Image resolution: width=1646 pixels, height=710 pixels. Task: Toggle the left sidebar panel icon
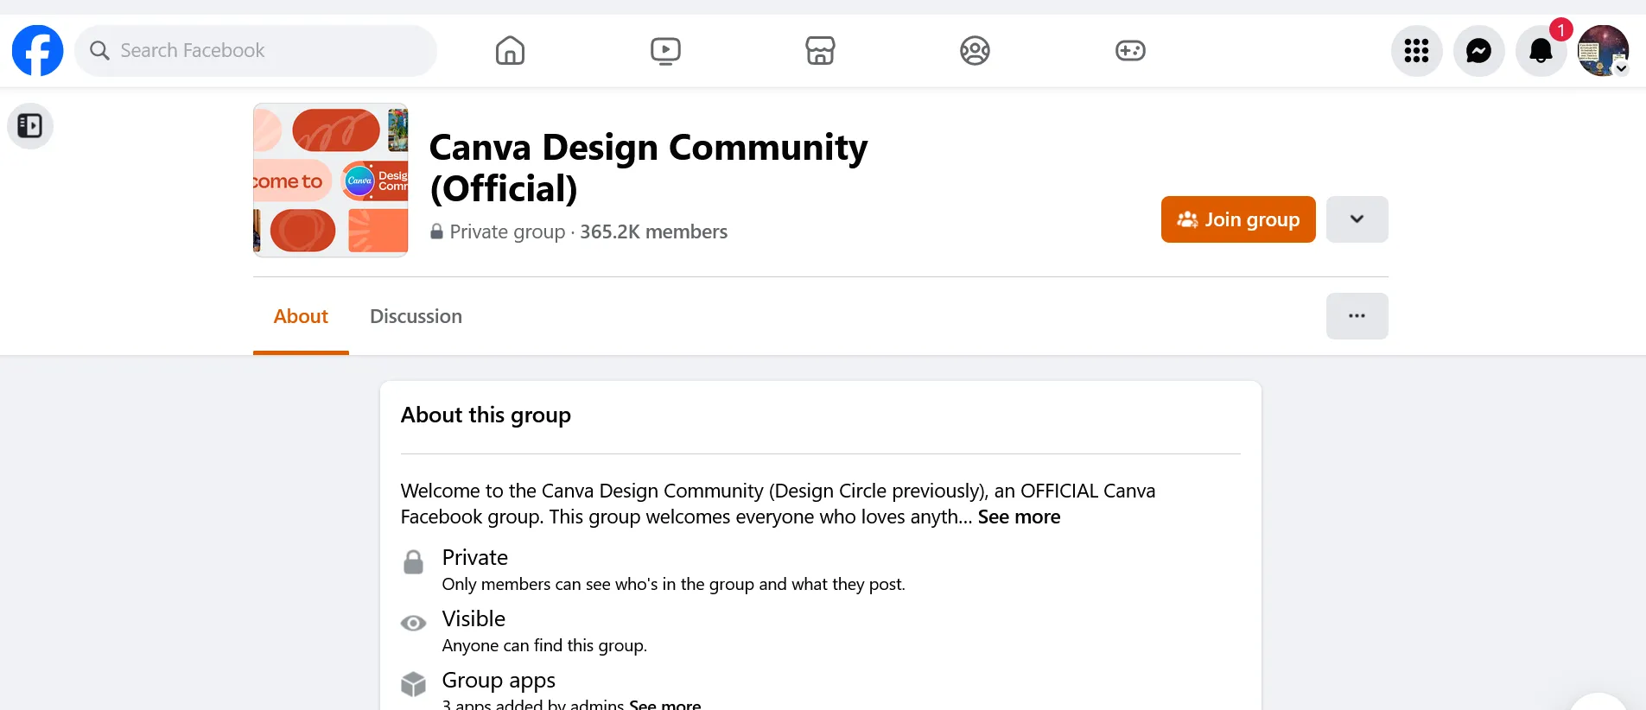pyautogui.click(x=30, y=126)
